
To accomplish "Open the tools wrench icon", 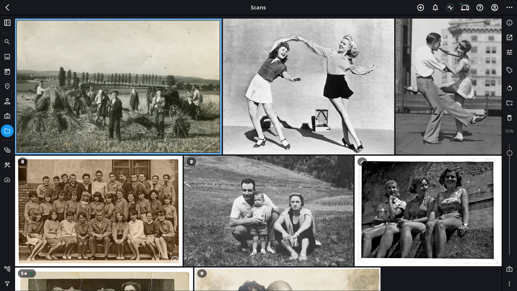I will (7, 165).
